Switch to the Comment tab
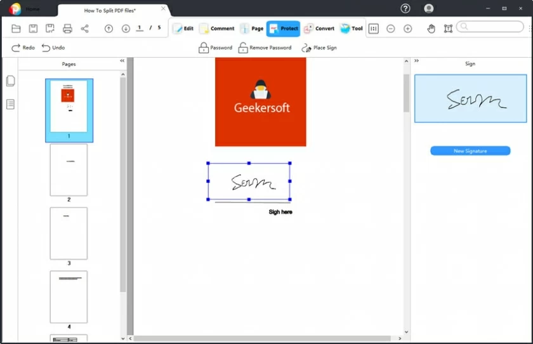 click(x=217, y=29)
